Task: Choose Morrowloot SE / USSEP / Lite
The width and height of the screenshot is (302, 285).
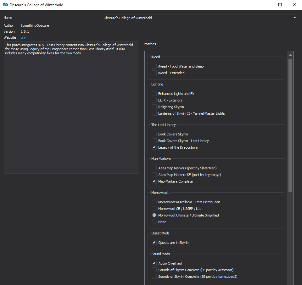Action: [154, 208]
